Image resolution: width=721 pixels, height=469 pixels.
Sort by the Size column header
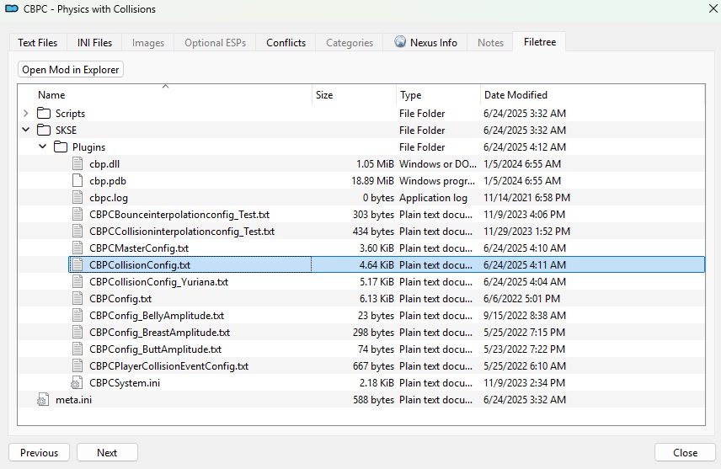(354, 94)
